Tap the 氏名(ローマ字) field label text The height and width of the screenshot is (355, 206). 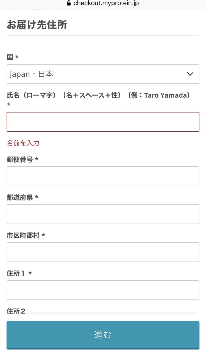98,95
